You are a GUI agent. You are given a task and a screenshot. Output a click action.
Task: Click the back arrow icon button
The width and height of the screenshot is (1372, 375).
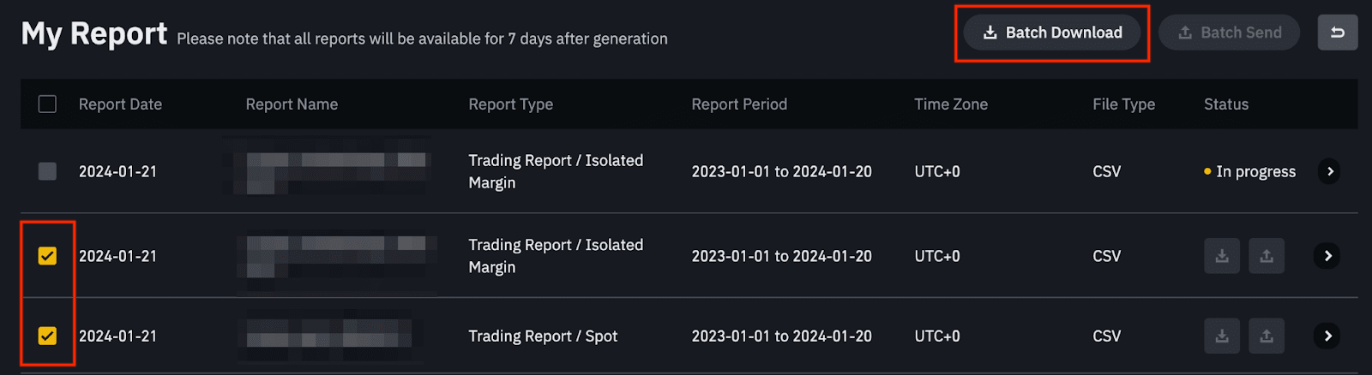pyautogui.click(x=1337, y=33)
